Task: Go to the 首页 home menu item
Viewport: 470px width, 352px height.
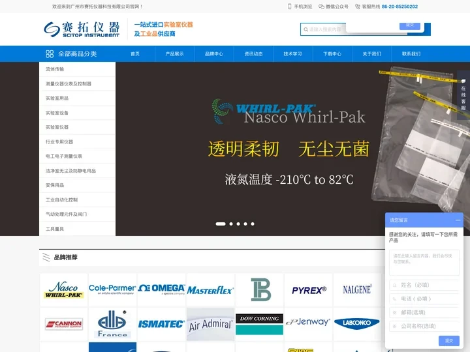Action: 135,54
